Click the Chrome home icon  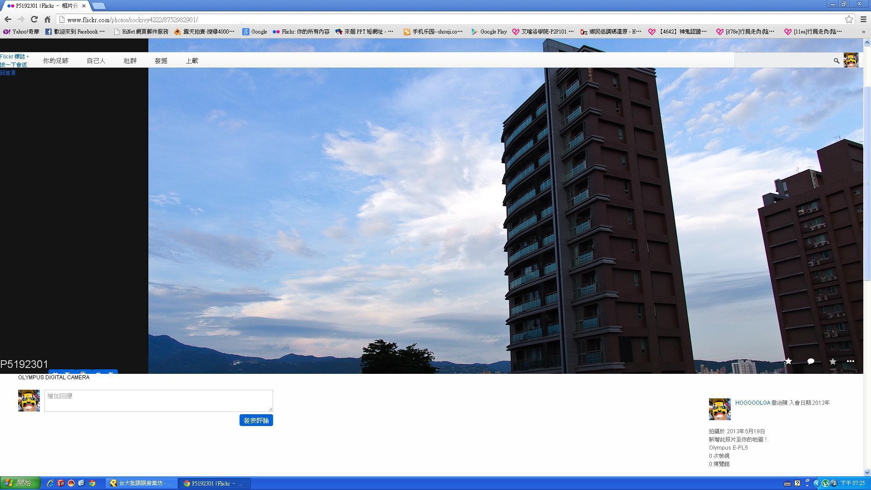pos(47,19)
